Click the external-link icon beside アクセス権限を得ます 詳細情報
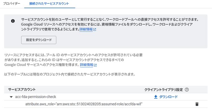Screen dimensions: 212x111 click(x=95, y=65)
